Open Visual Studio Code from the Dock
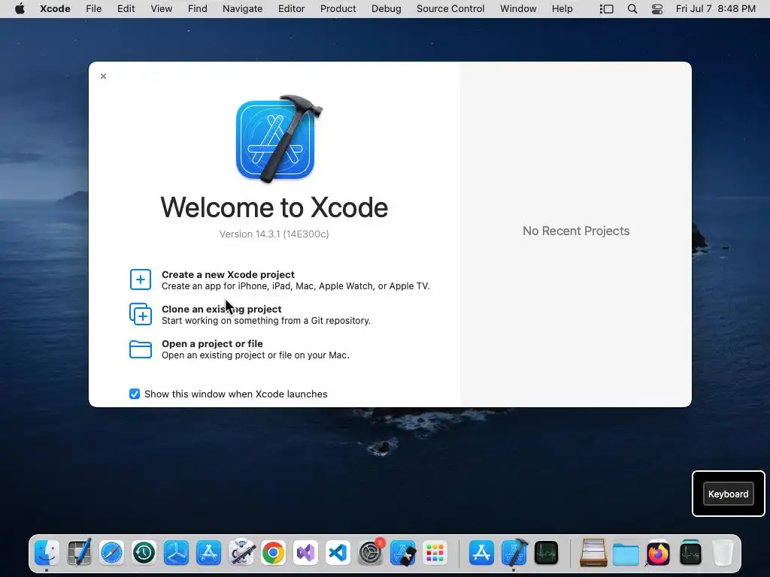The image size is (770, 577). [338, 553]
